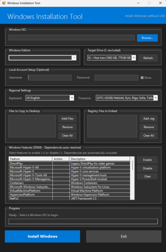This screenshot has width=166, height=252.
Task: Click 'Legacy DirectPlay for older games' description
Action: tap(93, 163)
